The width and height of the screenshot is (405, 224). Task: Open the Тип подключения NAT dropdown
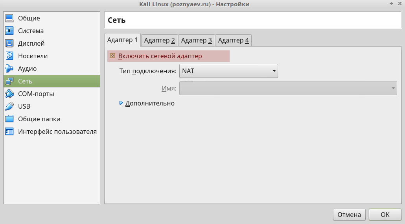tap(228, 71)
